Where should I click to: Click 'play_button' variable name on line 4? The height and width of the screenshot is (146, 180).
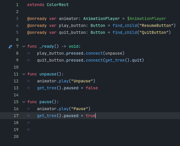coord(72,25)
